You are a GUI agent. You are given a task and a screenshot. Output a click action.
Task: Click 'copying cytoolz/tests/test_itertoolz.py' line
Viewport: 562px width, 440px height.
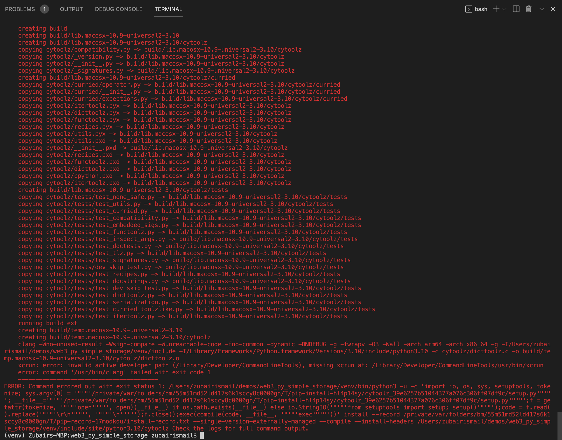pos(183,316)
